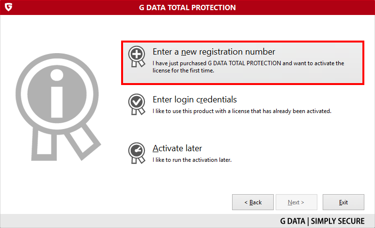Click the 'I have just purchased G DATA' description text
This screenshot has height=228, width=375.
click(x=248, y=67)
